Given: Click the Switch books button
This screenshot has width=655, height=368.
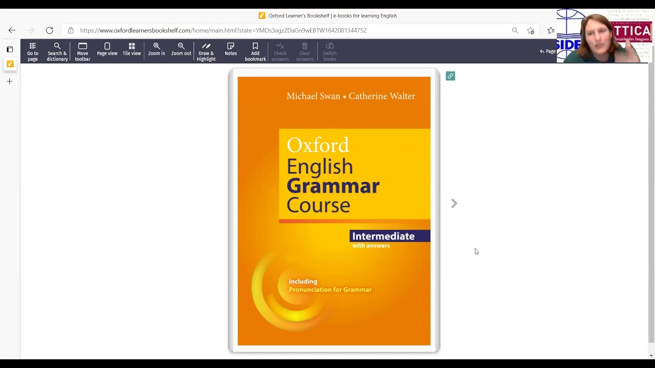Looking at the screenshot, I should tap(330, 52).
